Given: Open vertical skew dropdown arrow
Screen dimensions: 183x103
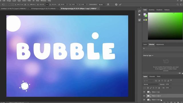Looking at the screenshot, I should click(87, 5).
